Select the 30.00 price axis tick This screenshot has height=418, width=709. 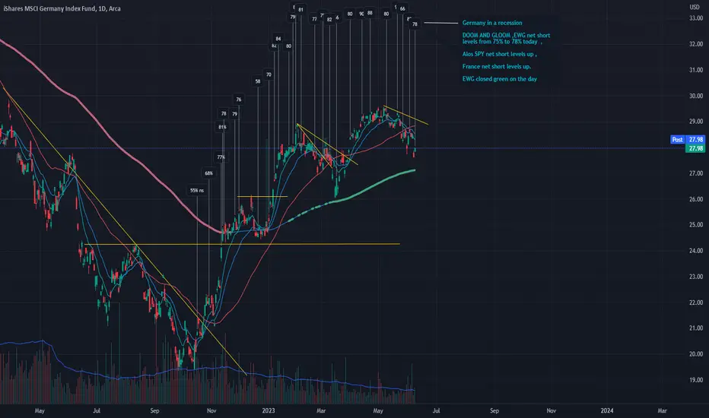point(696,96)
